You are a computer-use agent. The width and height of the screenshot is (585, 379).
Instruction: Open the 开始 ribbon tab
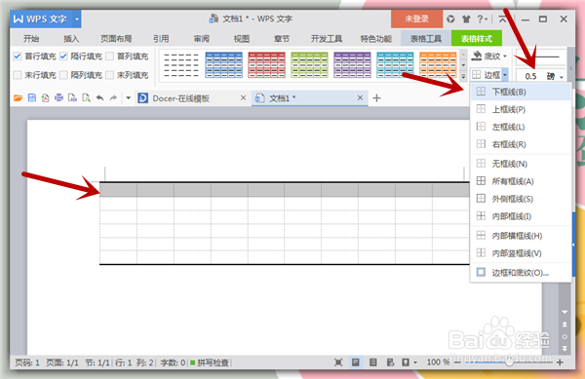31,39
